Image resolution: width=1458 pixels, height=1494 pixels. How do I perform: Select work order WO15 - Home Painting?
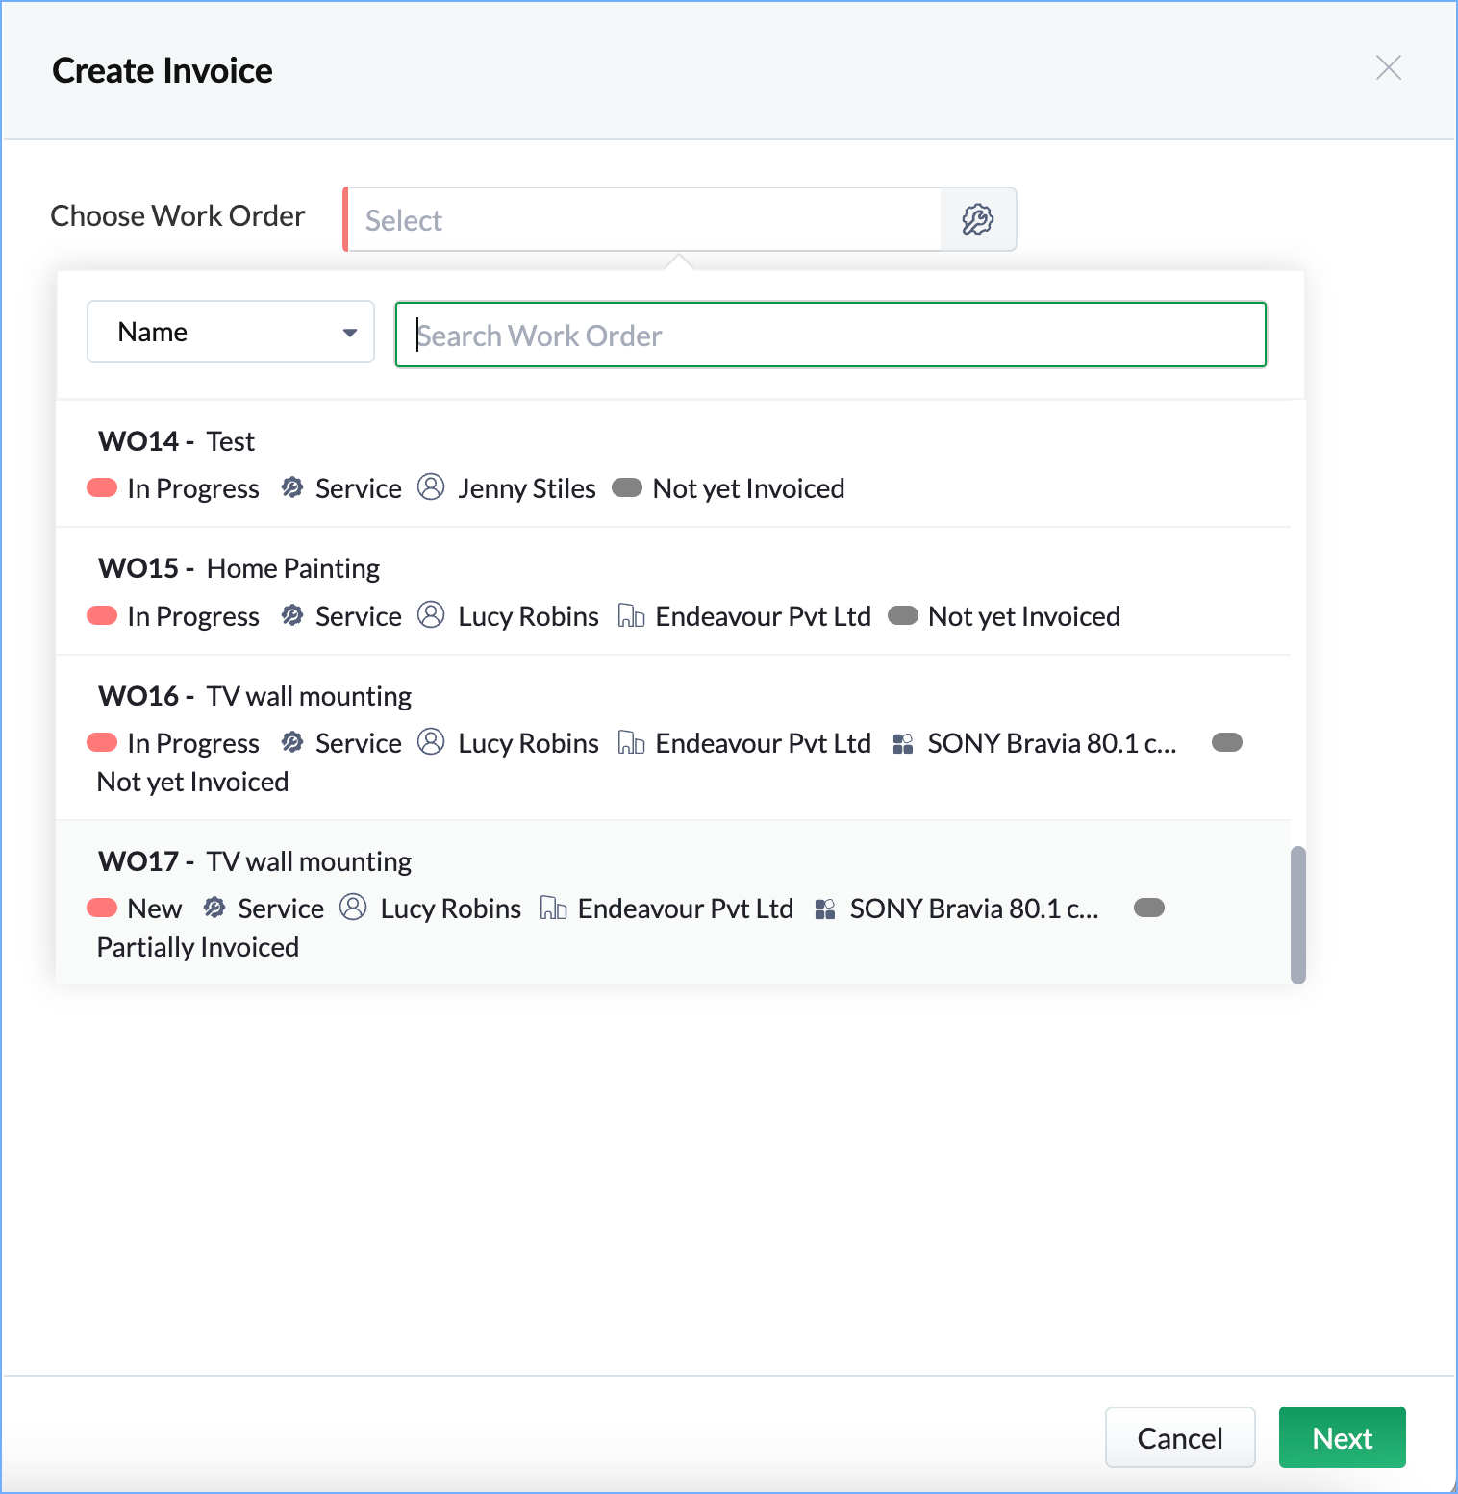pos(673,591)
